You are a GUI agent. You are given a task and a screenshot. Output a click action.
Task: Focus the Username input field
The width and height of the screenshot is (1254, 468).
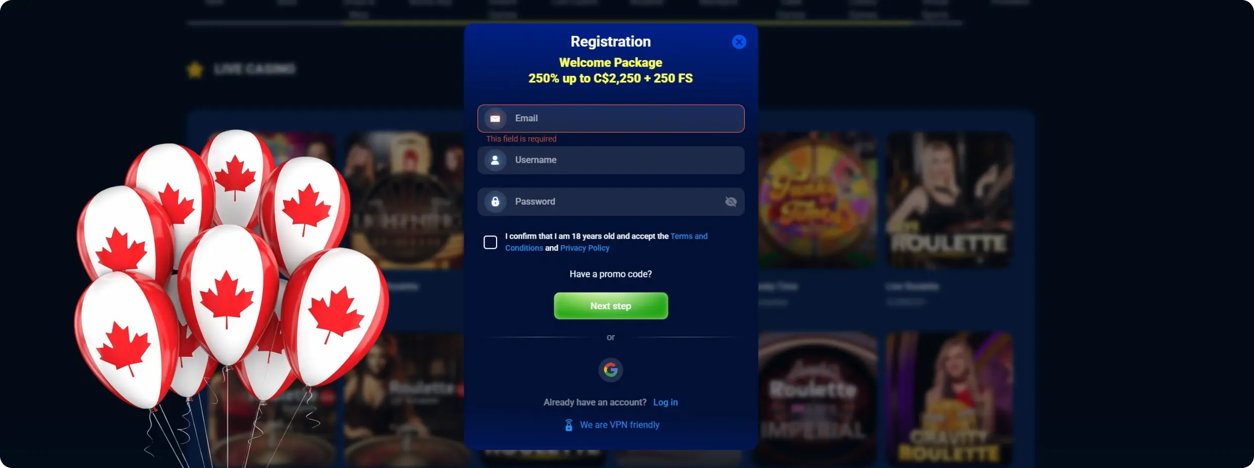click(x=610, y=160)
